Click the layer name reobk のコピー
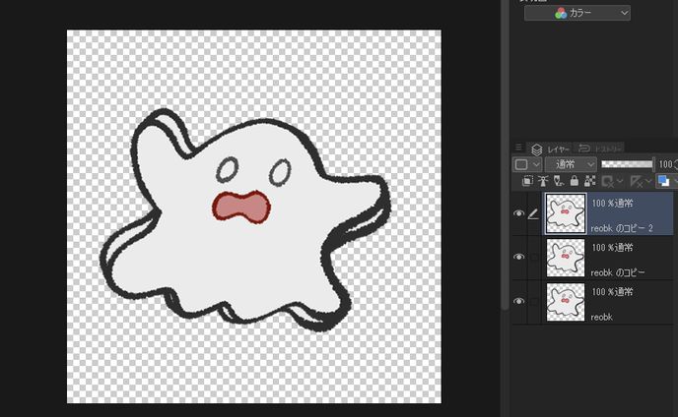The image size is (678, 417). point(618,272)
